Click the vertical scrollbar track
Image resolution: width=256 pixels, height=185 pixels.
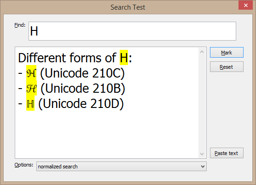(x=202, y=103)
